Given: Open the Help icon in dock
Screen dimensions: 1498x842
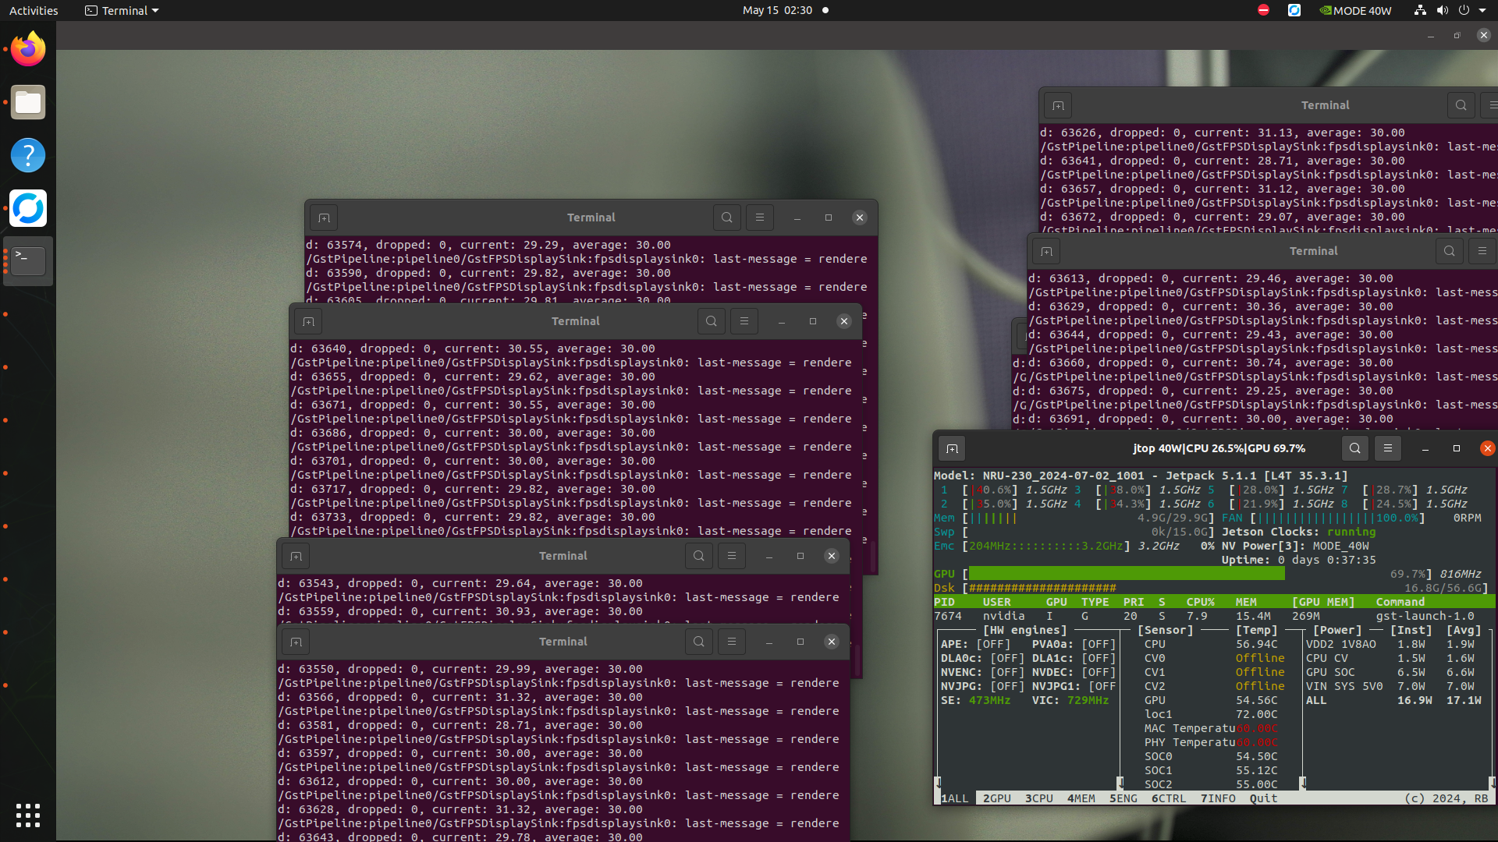Looking at the screenshot, I should [28, 155].
